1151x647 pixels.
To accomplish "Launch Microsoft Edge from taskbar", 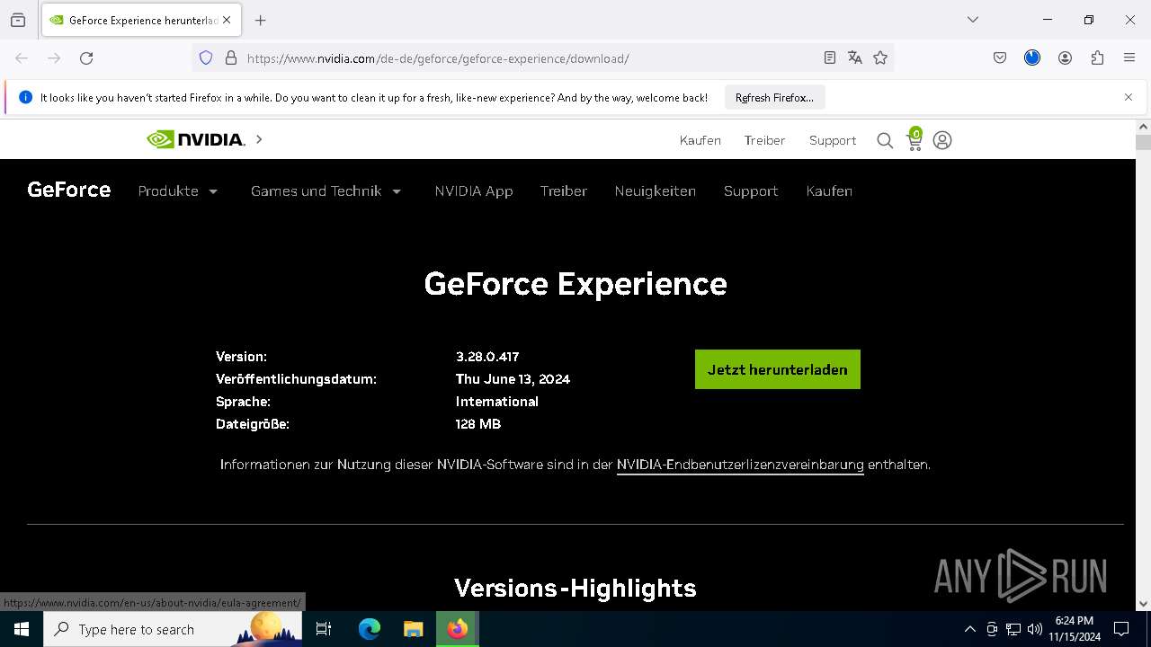I will (x=370, y=629).
